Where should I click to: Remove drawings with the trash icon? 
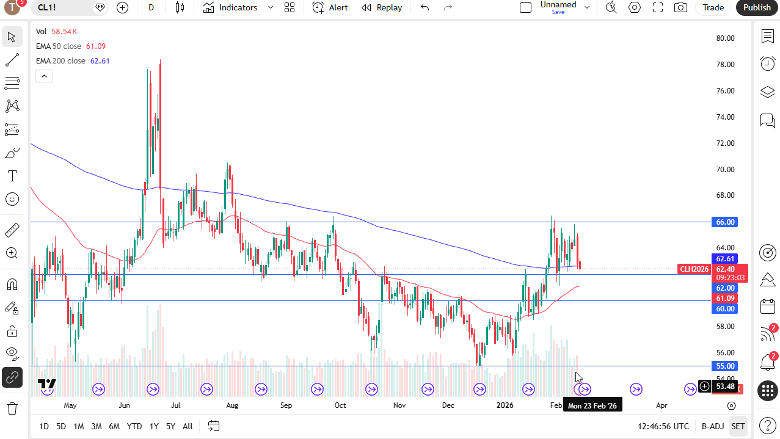[12, 408]
